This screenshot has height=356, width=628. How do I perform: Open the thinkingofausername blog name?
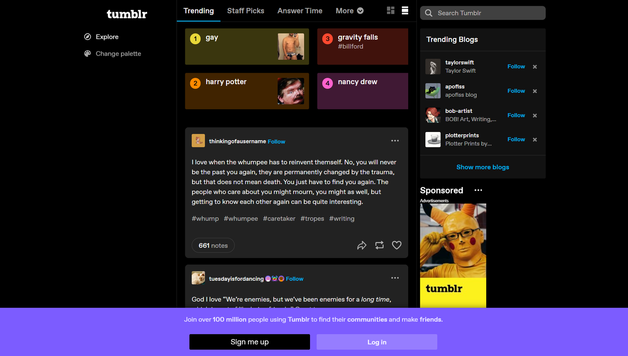[237, 141]
